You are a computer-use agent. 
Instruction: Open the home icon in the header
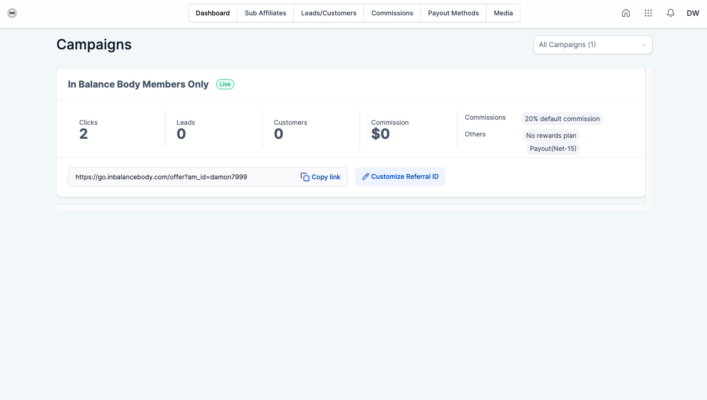click(625, 13)
